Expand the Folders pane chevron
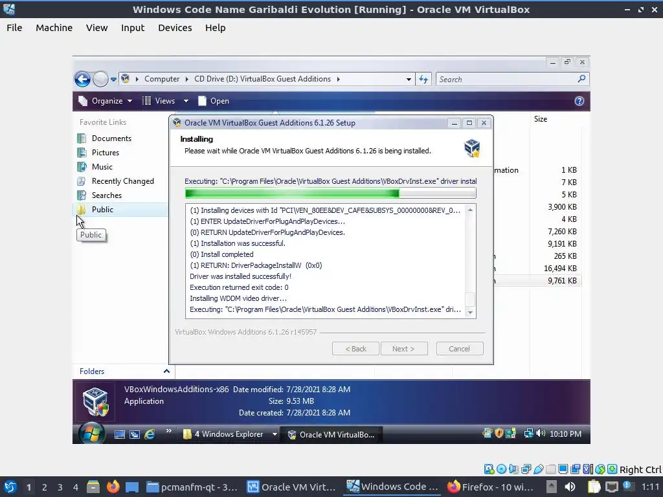 click(x=166, y=371)
